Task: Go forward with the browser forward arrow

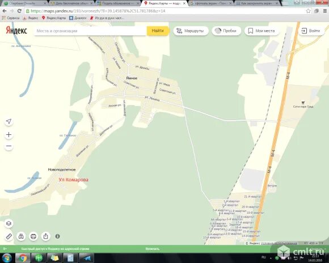Action: pos(12,11)
